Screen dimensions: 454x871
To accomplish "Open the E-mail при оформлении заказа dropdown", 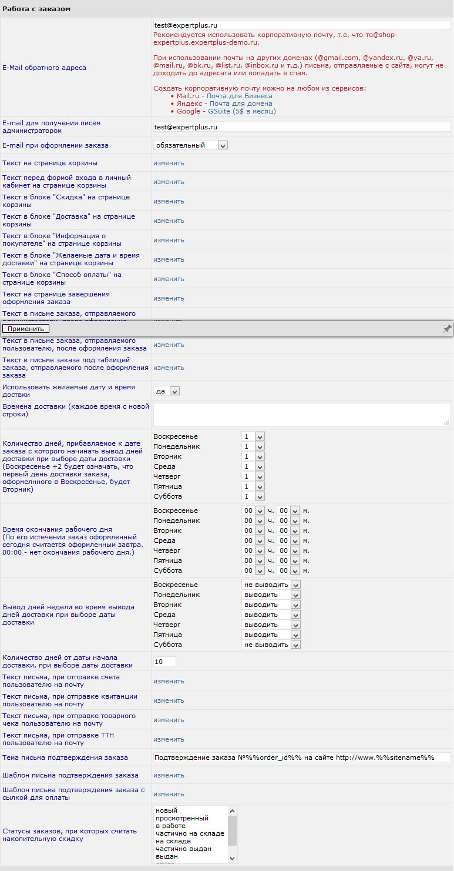I will [190, 145].
